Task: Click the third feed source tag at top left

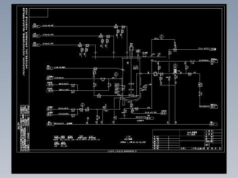Action: tap(36, 45)
